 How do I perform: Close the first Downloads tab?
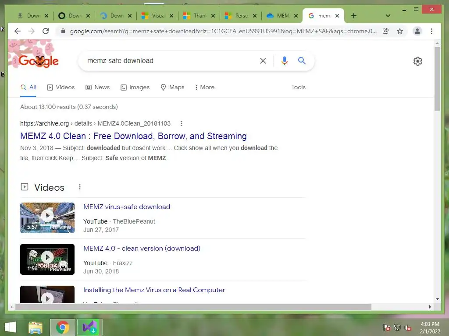pyautogui.click(x=46, y=16)
